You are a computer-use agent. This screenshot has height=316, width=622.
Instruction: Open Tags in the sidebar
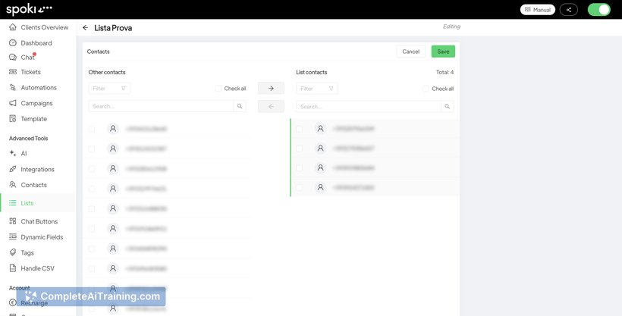(x=27, y=252)
